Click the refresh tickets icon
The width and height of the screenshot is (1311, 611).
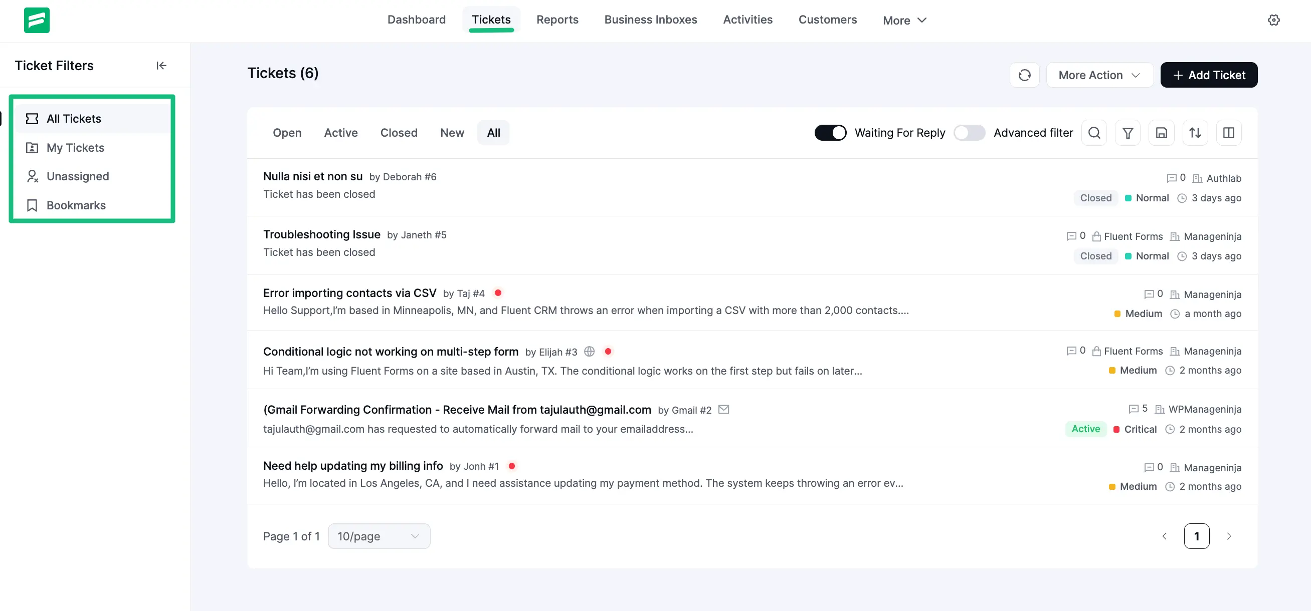point(1024,75)
